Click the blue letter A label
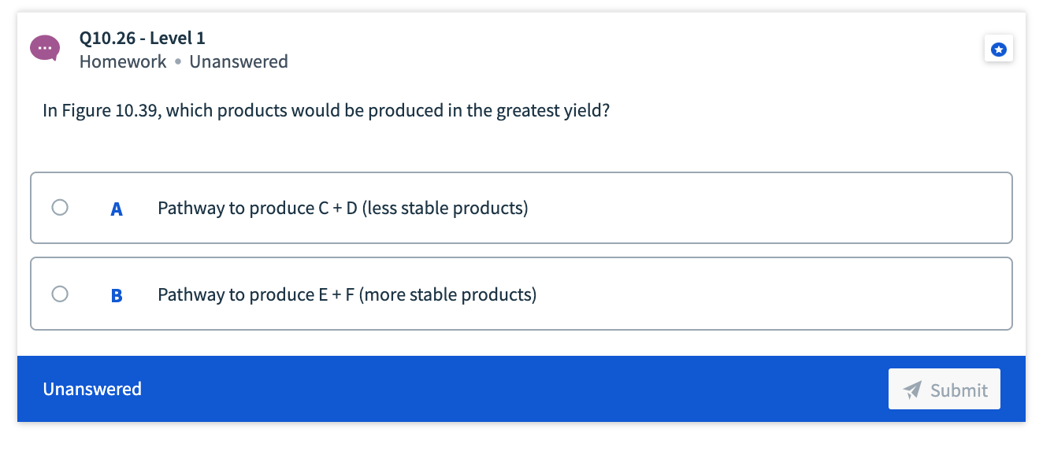The width and height of the screenshot is (1054, 466). point(117,209)
